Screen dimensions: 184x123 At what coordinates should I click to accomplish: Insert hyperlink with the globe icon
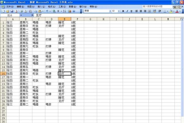point(54,11)
